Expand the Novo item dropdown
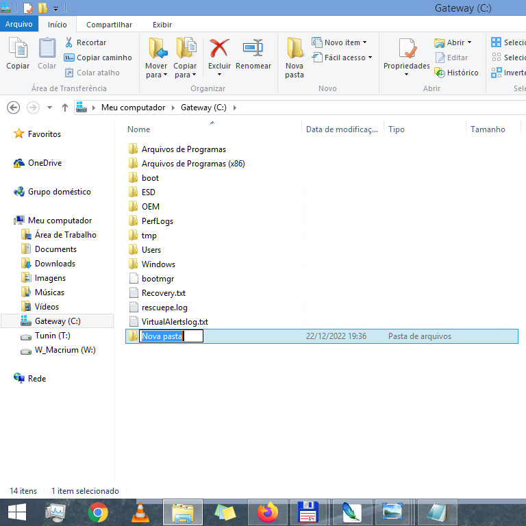 click(340, 42)
